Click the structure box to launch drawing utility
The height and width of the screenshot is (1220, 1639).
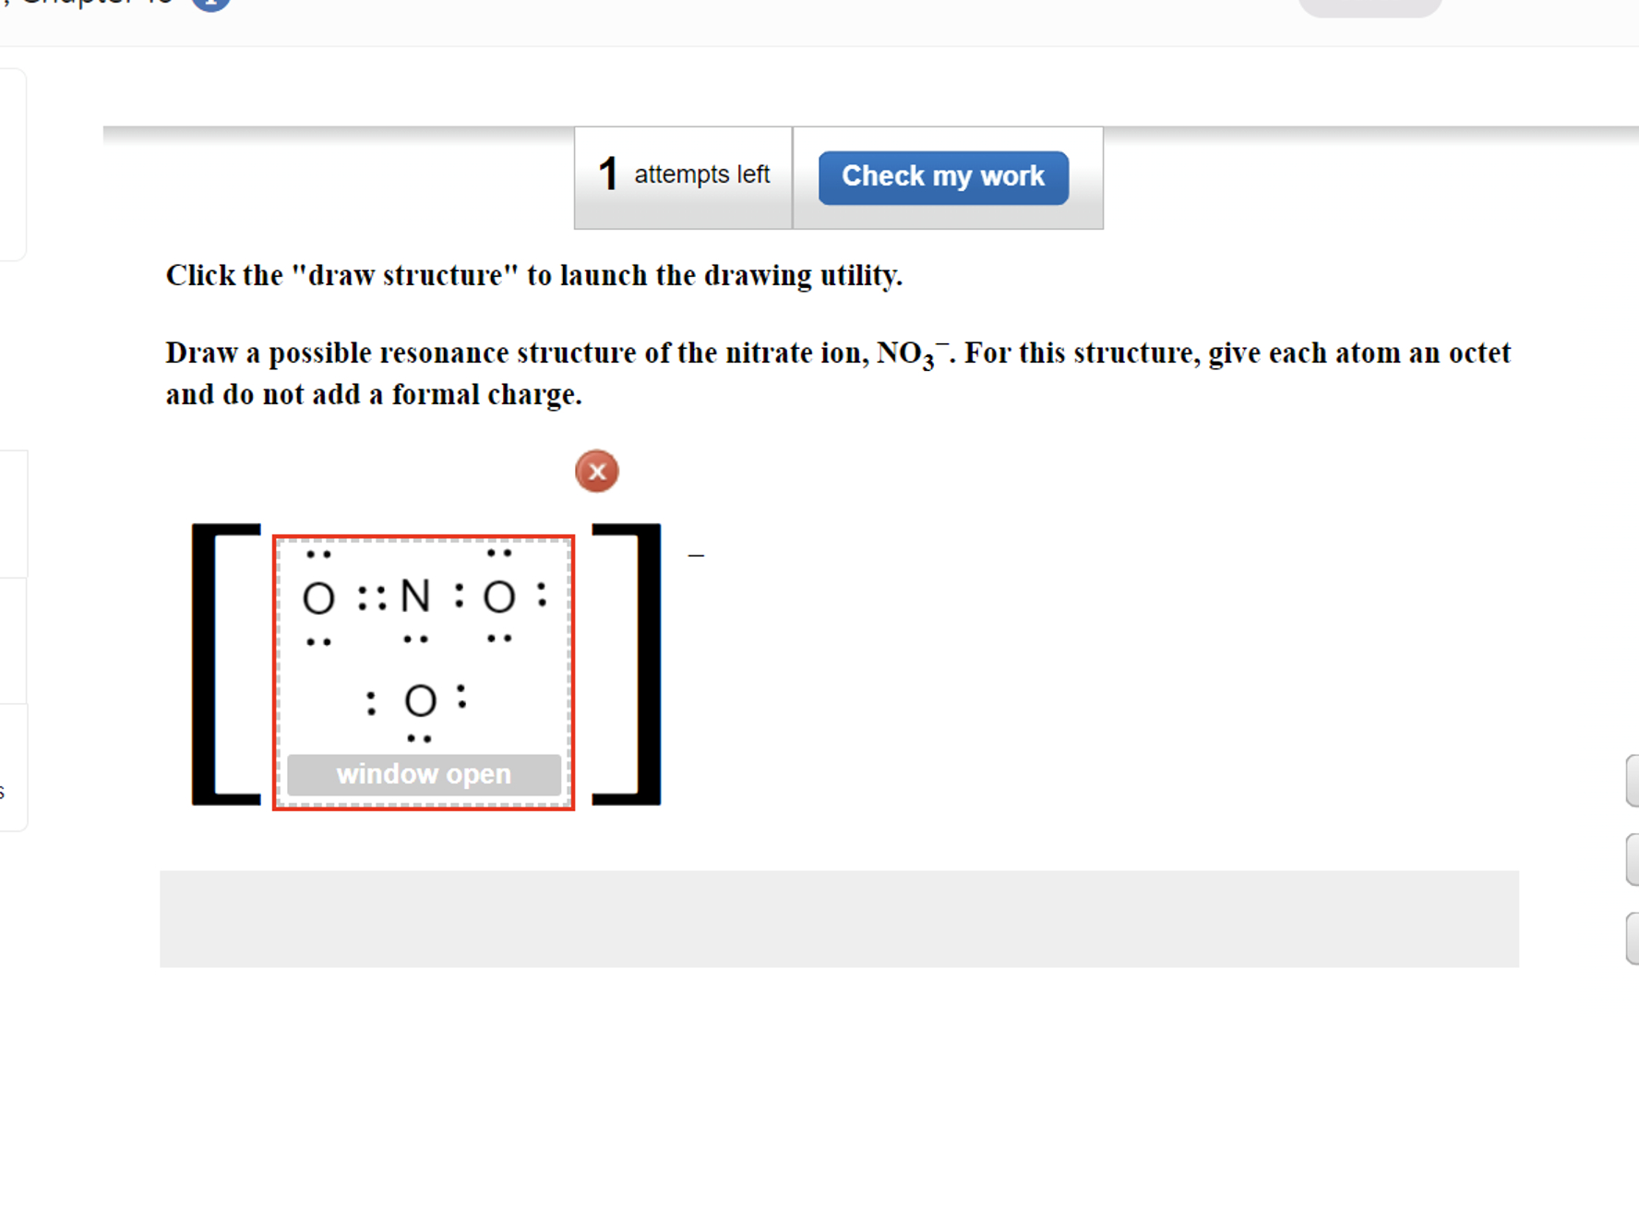[423, 646]
